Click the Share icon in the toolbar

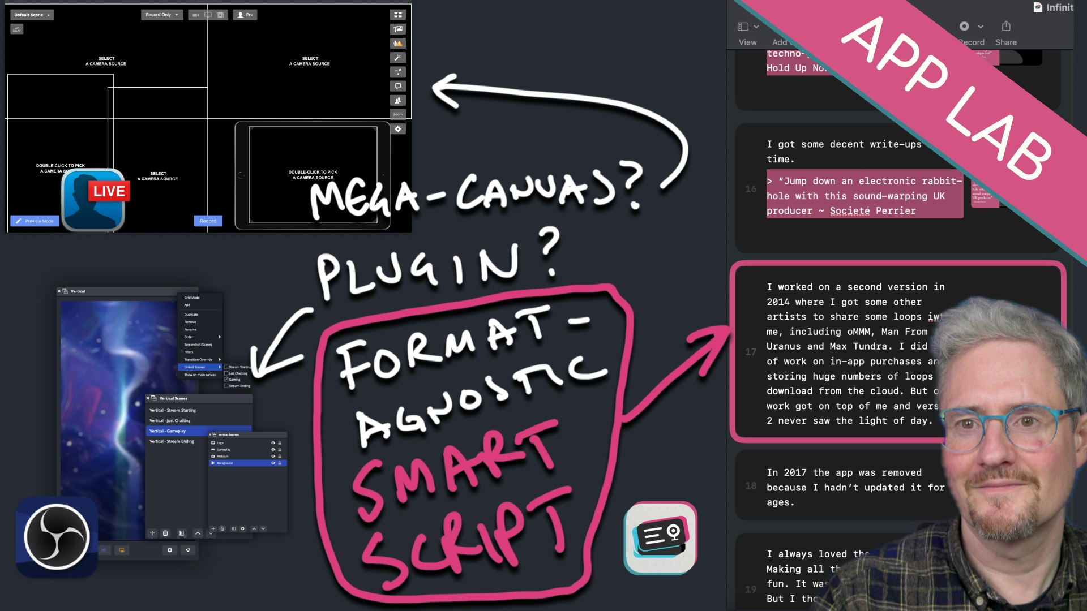(1005, 27)
